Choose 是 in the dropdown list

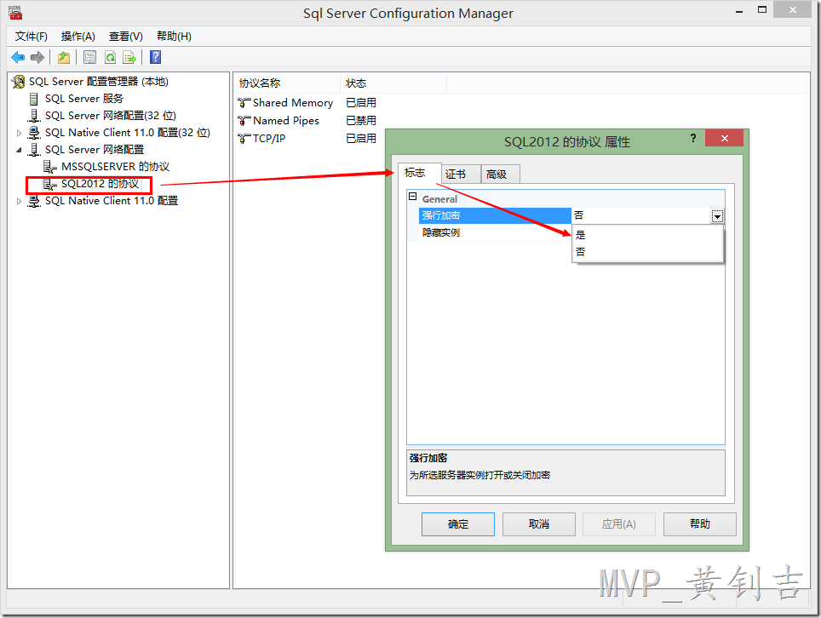tap(648, 234)
